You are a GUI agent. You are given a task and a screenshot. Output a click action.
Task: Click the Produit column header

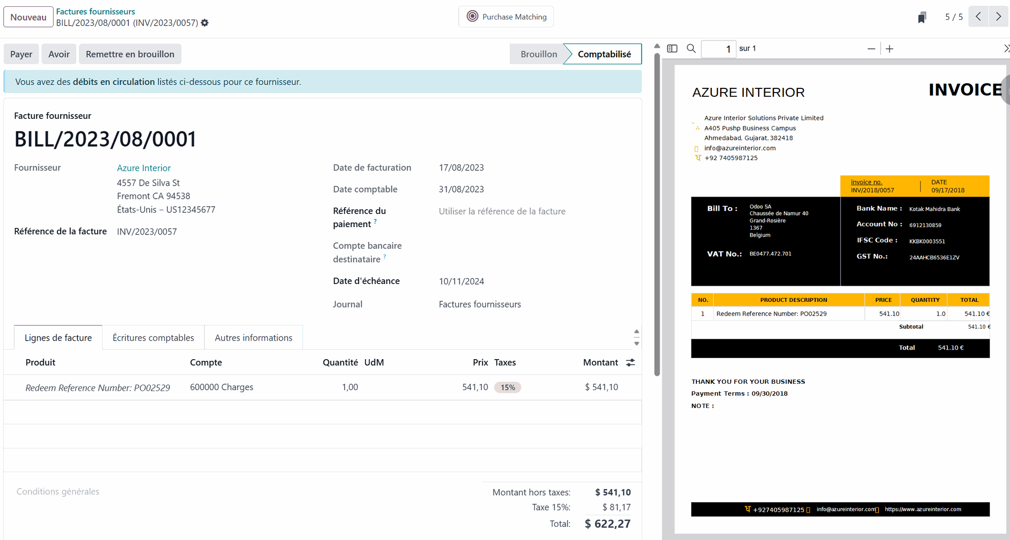coord(41,362)
